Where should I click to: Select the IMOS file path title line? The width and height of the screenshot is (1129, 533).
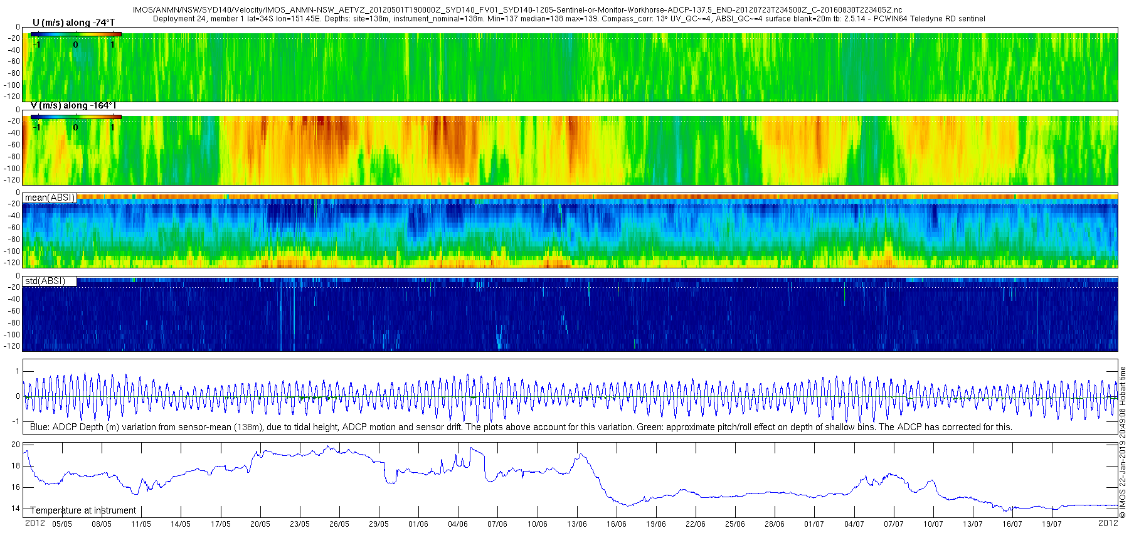517,10
